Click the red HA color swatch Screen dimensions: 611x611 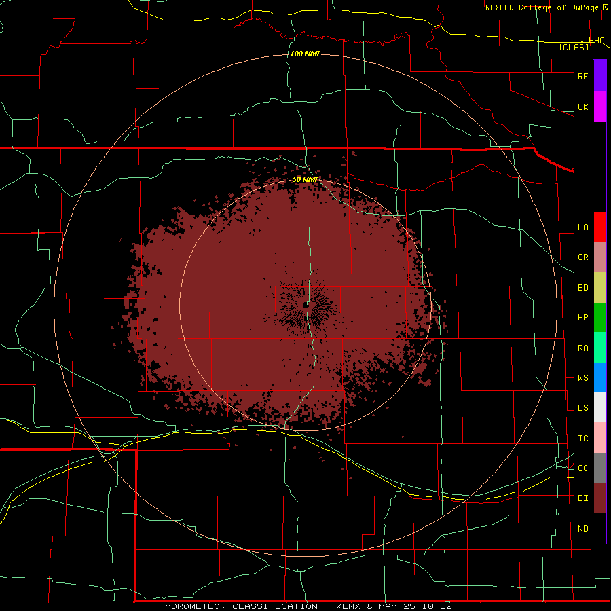599,227
